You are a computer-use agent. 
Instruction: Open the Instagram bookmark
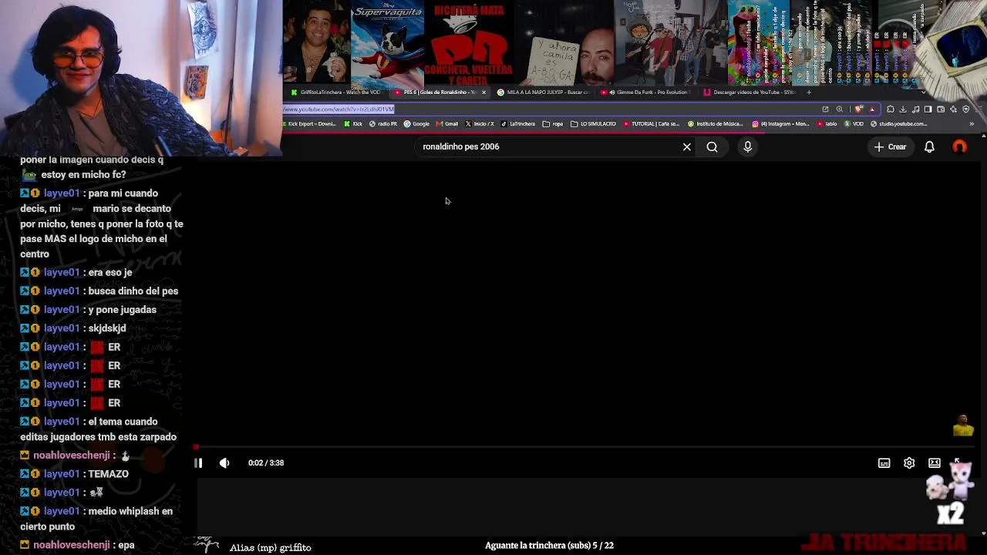(x=780, y=124)
